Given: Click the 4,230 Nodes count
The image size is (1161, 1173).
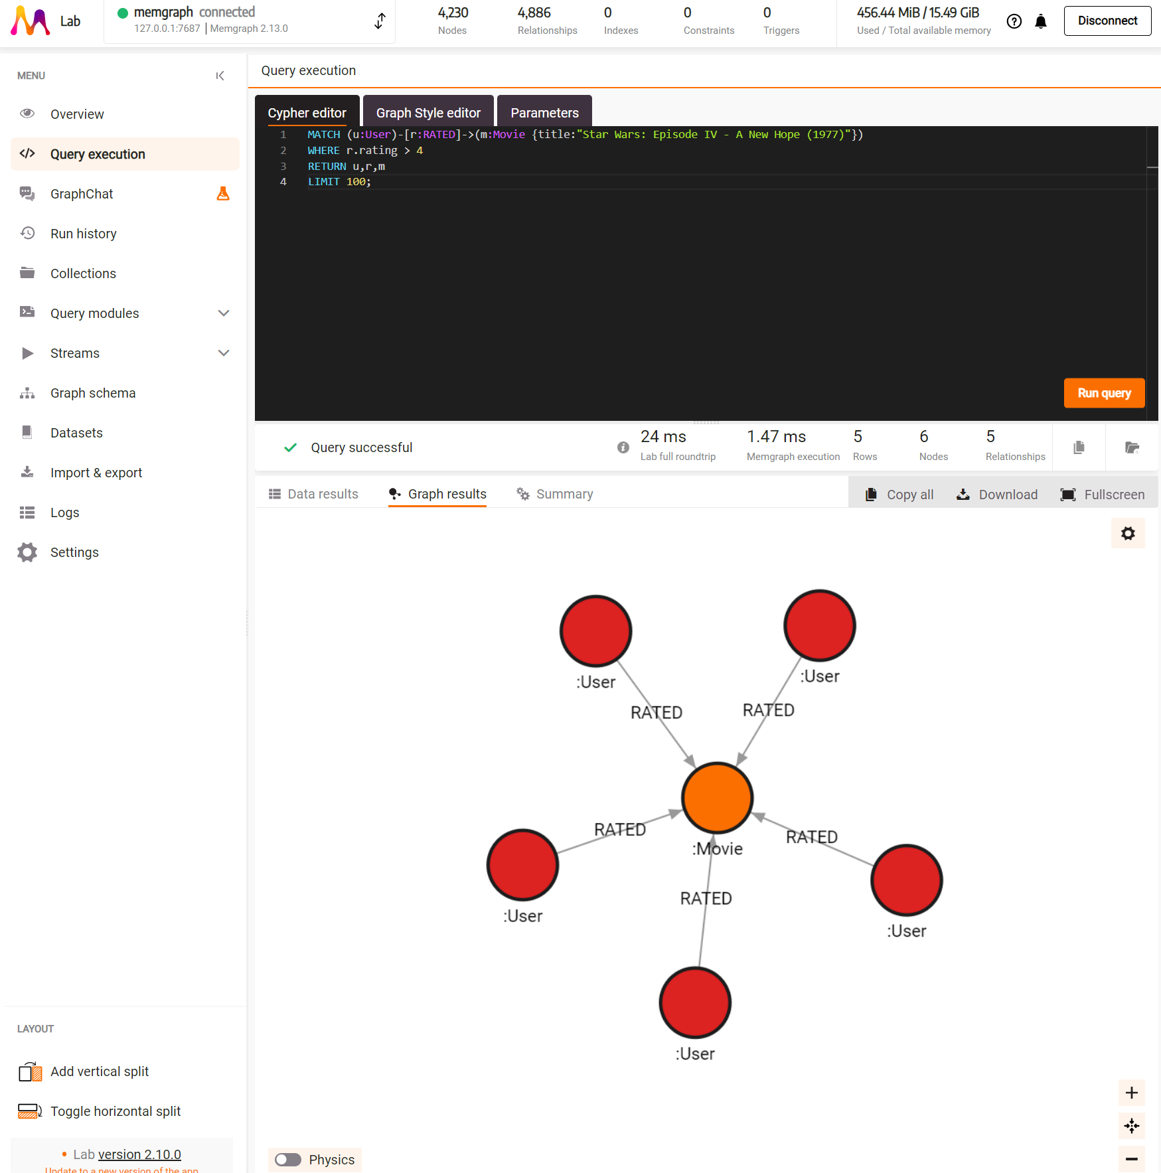Looking at the screenshot, I should 453,21.
